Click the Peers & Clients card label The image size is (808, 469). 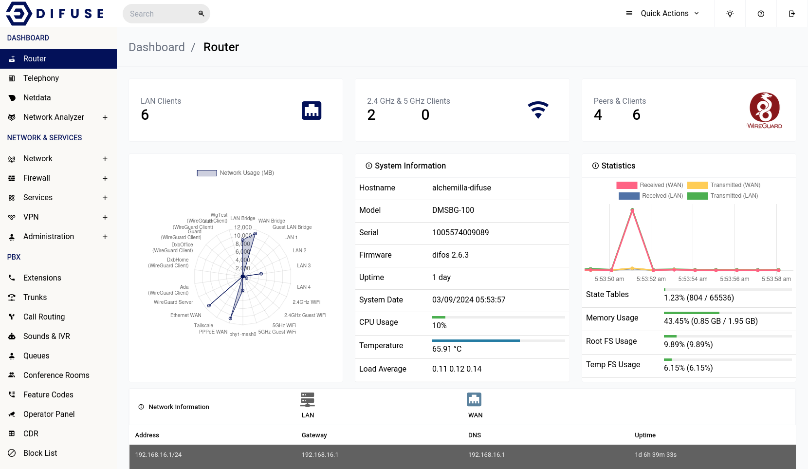coord(620,101)
